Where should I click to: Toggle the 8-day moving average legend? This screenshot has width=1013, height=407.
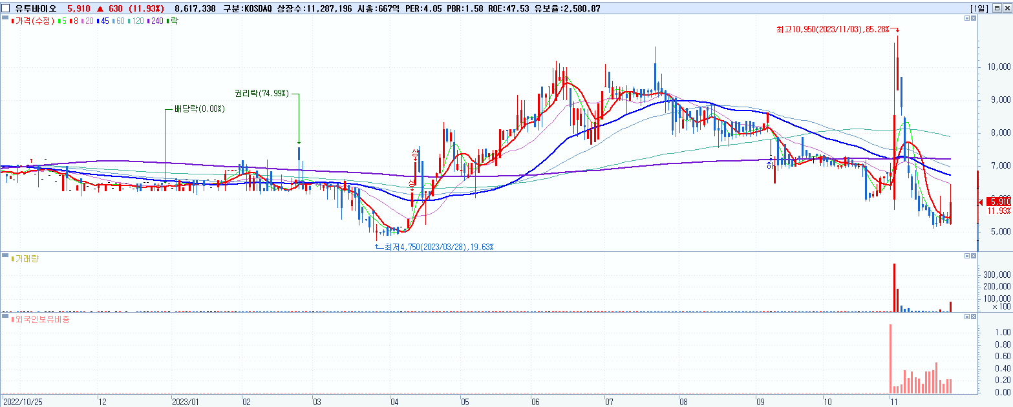tap(74, 21)
